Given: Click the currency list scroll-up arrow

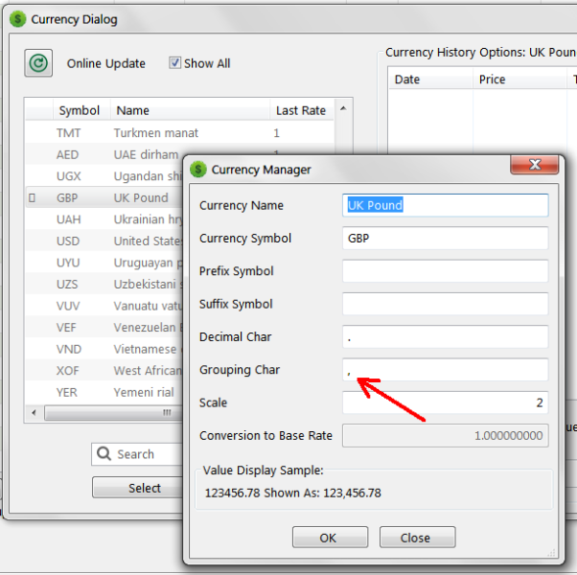Looking at the screenshot, I should (x=344, y=110).
